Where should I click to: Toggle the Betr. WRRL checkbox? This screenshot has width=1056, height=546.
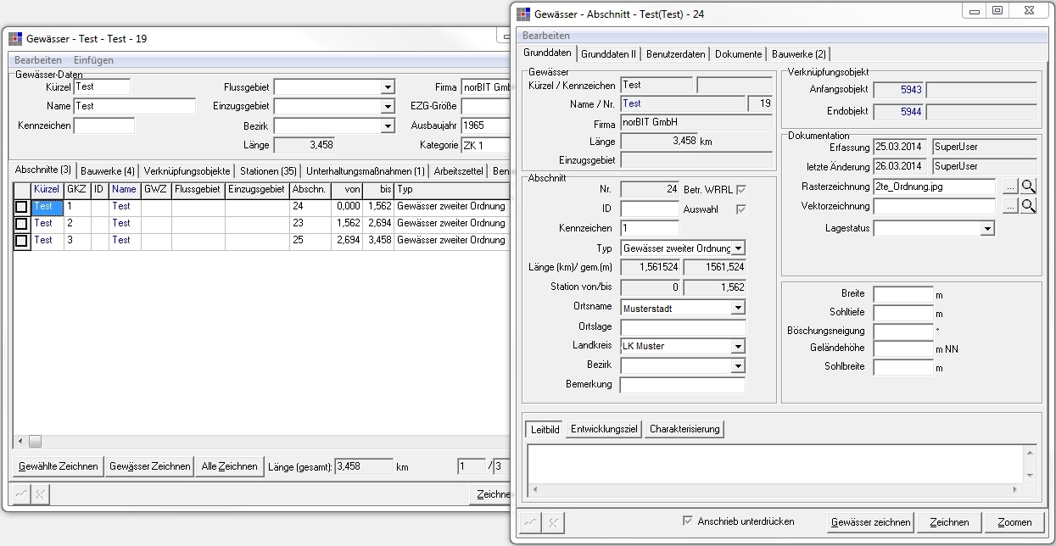(741, 190)
